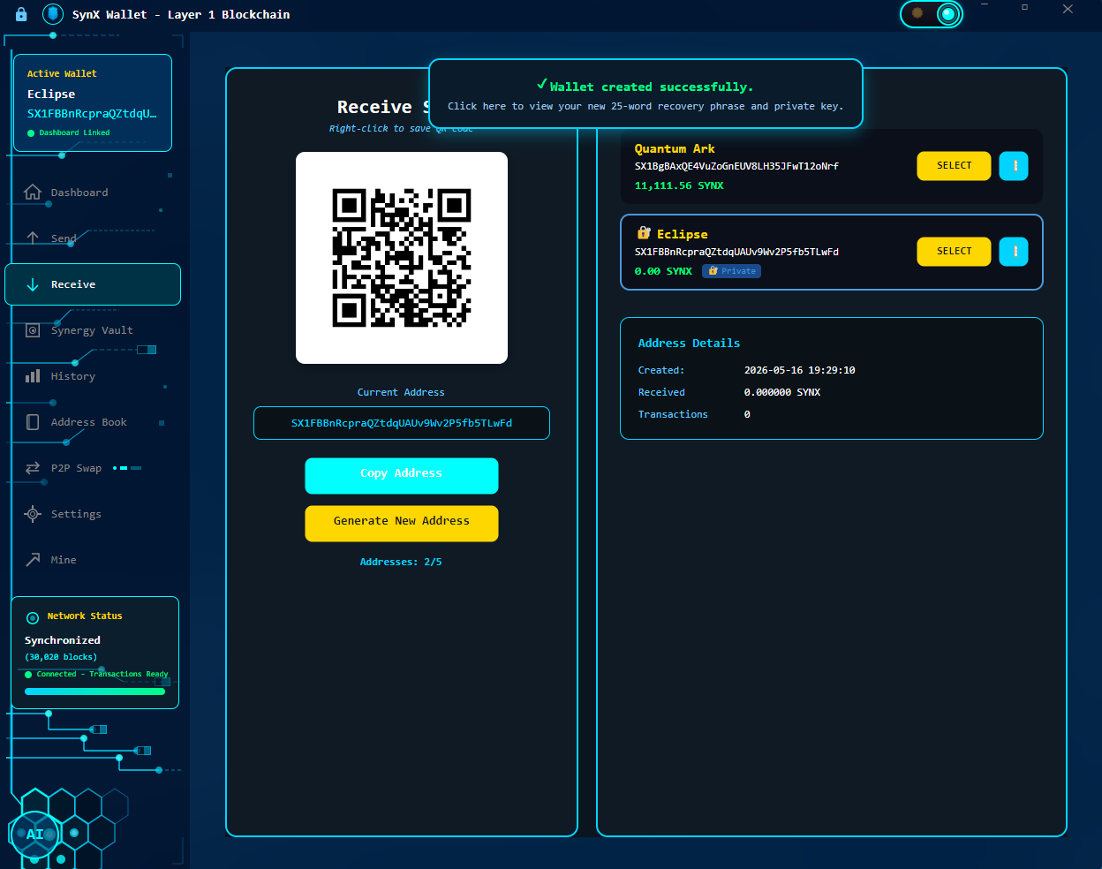Image resolution: width=1102 pixels, height=869 pixels.
Task: Click the Private badge on Eclipse
Action: (x=731, y=271)
